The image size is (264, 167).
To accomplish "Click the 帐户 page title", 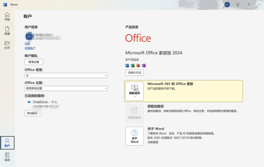I will (27, 16).
